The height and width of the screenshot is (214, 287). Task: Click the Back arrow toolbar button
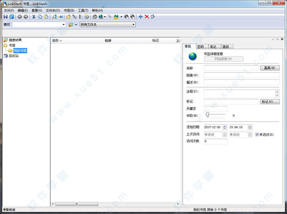click(x=20, y=17)
